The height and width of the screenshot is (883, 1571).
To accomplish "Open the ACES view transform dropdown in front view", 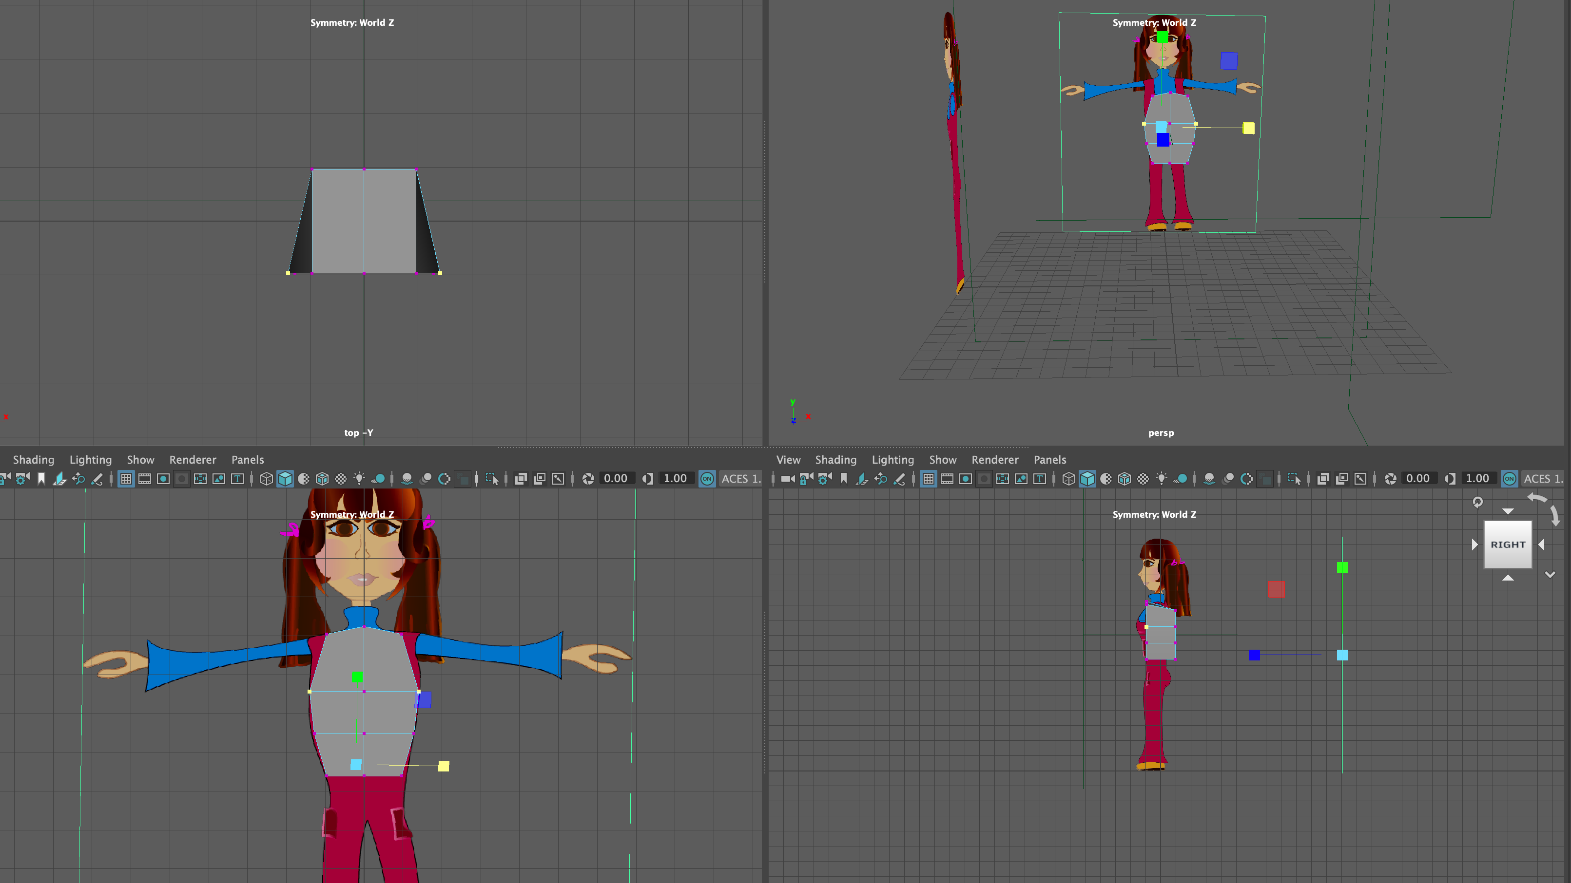I will pyautogui.click(x=740, y=479).
